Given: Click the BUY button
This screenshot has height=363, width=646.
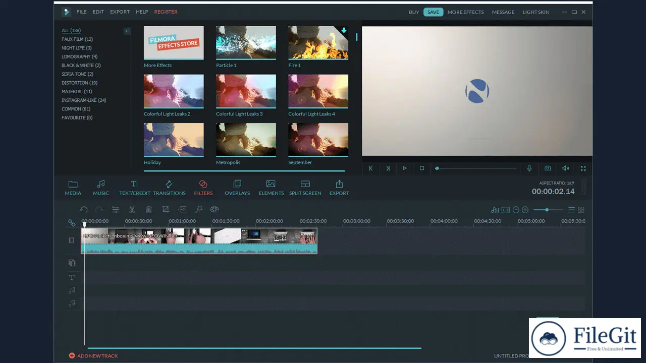Looking at the screenshot, I should (414, 12).
